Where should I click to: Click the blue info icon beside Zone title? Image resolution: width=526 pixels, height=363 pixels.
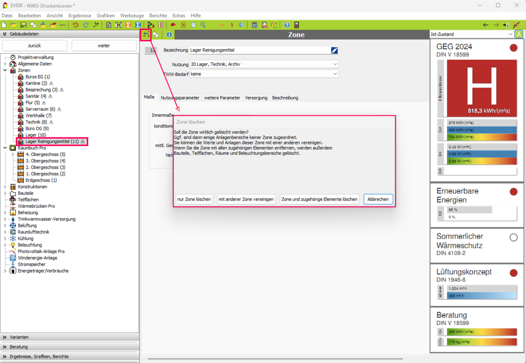click(169, 34)
